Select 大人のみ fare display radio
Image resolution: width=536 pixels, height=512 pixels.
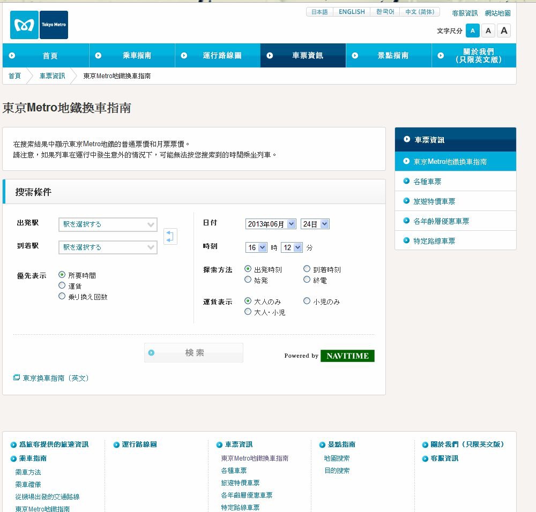point(248,301)
